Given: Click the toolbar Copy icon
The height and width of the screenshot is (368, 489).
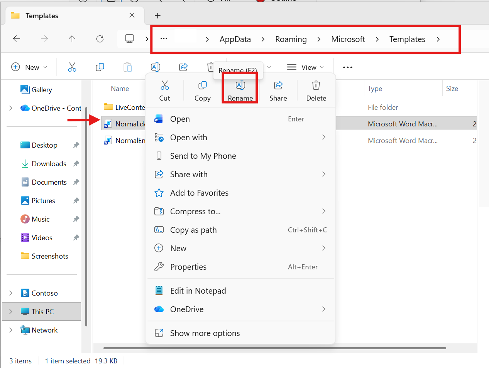Looking at the screenshot, I should (100, 67).
